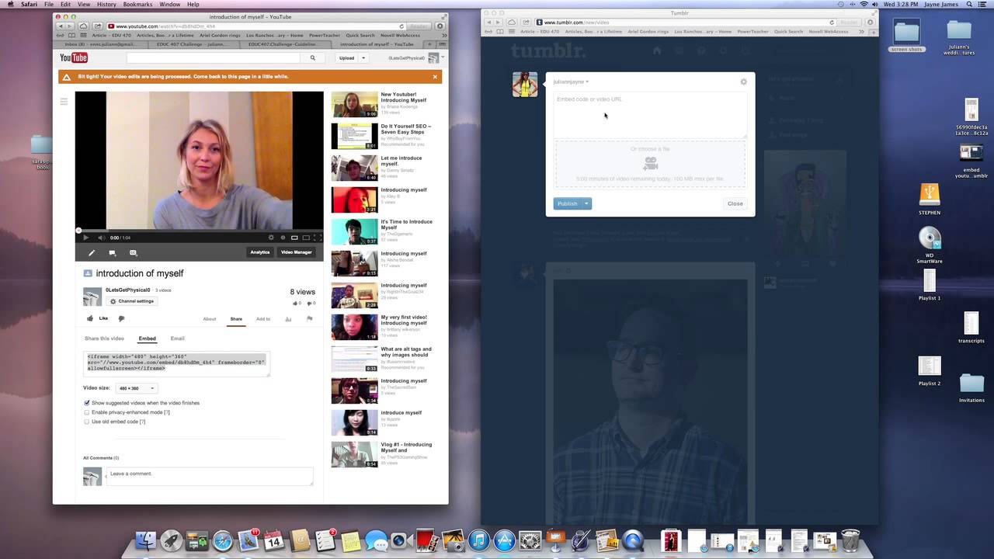Click the Tumblr Publish button
994x559 pixels.
click(x=568, y=203)
